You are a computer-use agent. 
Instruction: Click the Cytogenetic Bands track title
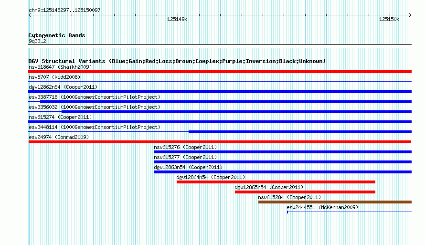click(x=57, y=35)
